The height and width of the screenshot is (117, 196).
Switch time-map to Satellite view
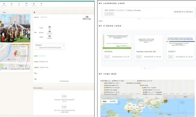click(113, 101)
